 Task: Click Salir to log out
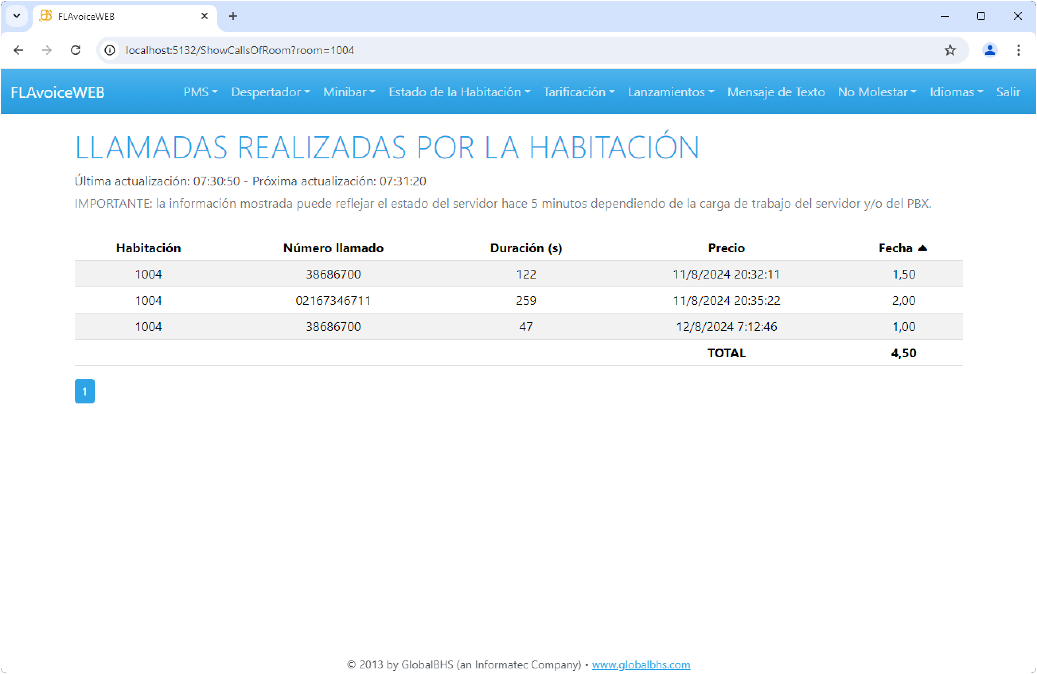click(1008, 92)
